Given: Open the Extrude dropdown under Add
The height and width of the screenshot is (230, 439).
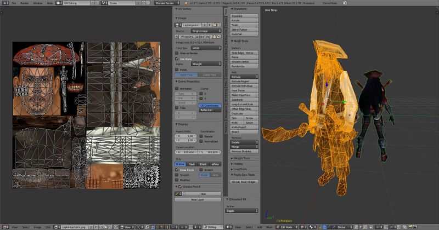Looking at the screenshot, I should click(244, 77).
